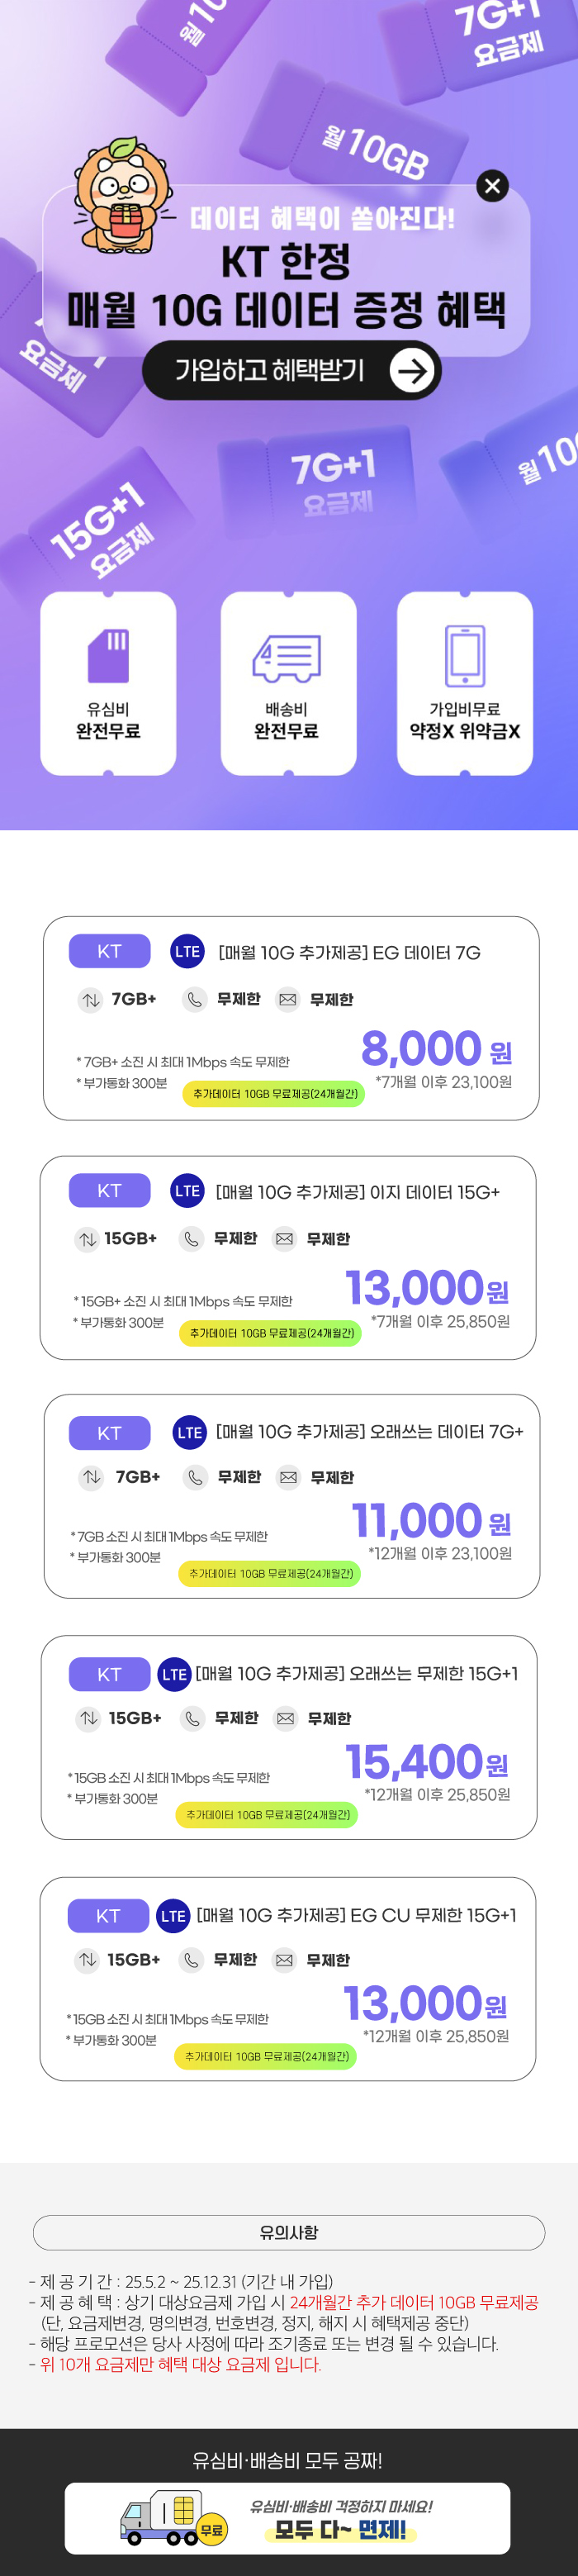Click the LTE badge on 이지 데이터 15G+
Image resolution: width=578 pixels, height=2576 pixels.
pyautogui.click(x=187, y=1191)
